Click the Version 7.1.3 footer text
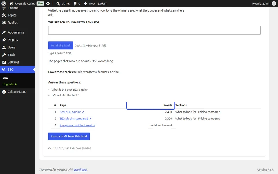278x174 pixels. click(x=266, y=170)
